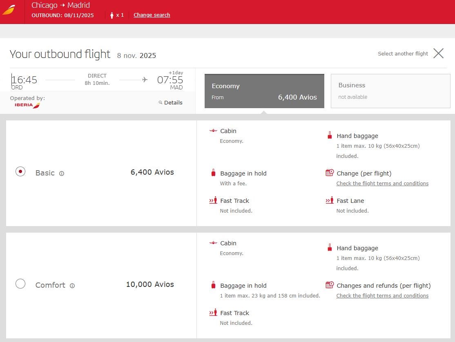Click the info icon beside Comfort fare
This screenshot has height=342, width=455.
click(72, 286)
